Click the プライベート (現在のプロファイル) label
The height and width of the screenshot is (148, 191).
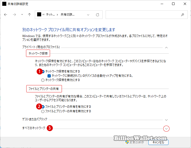click(x=41, y=47)
